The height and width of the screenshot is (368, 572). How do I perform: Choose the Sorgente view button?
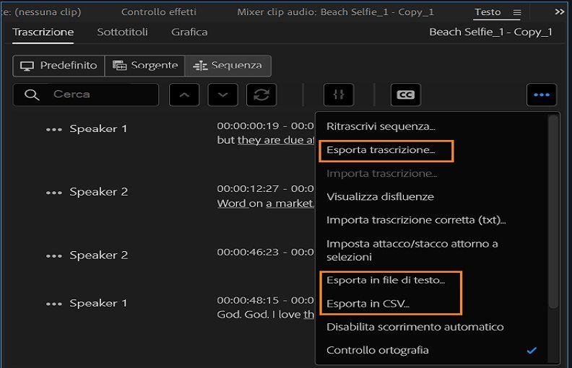click(145, 66)
